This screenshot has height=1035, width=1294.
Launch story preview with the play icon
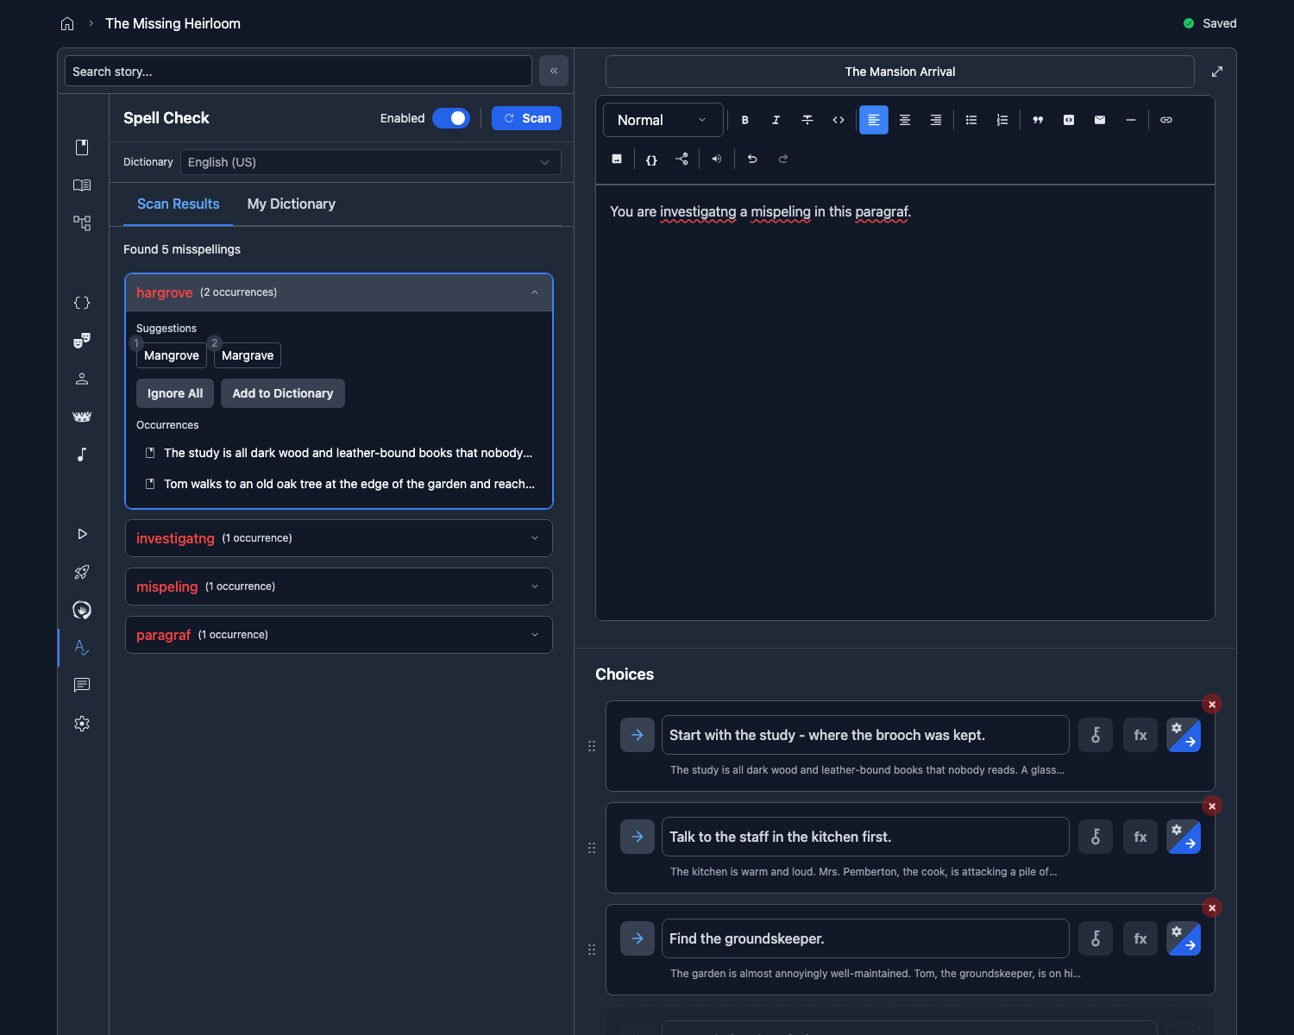pos(82,534)
